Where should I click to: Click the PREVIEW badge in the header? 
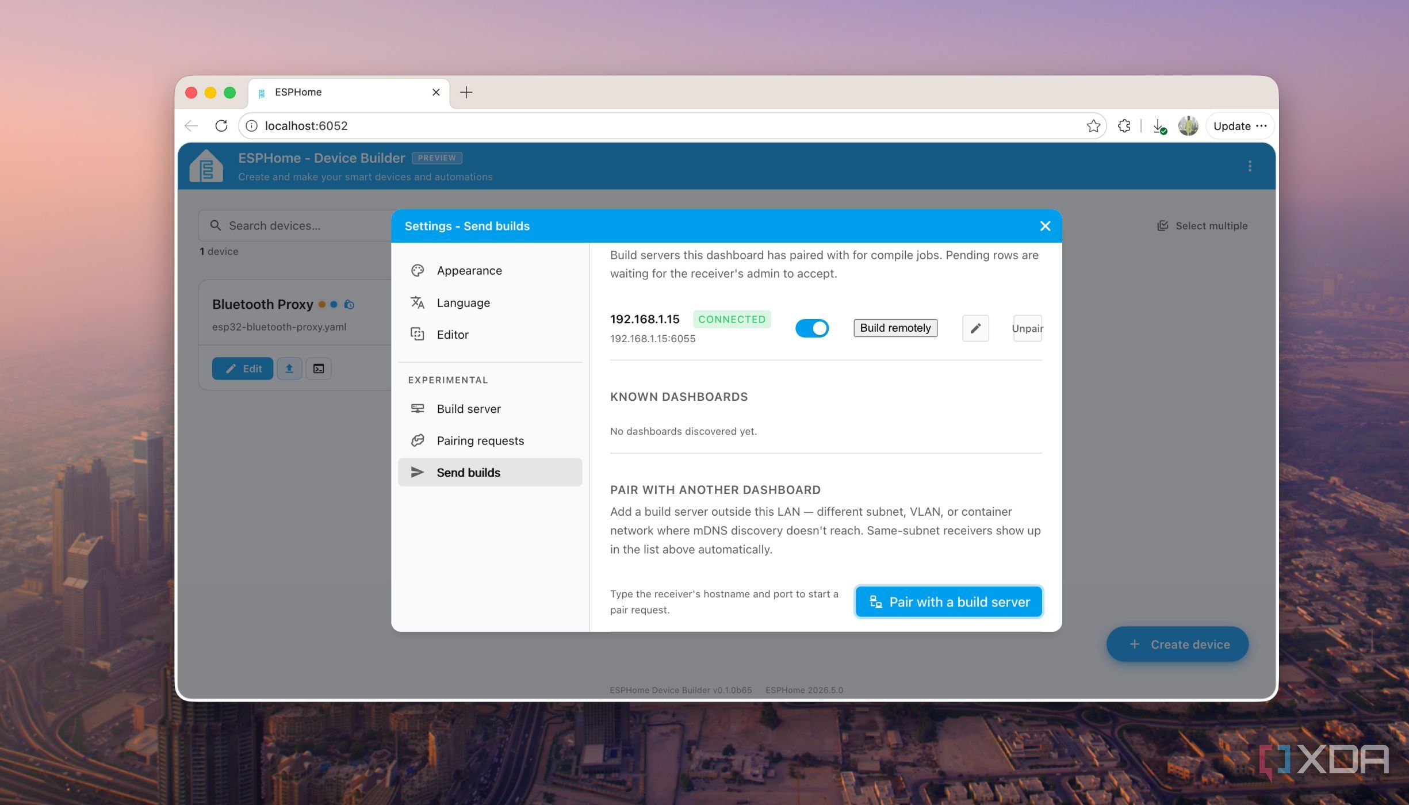point(437,158)
